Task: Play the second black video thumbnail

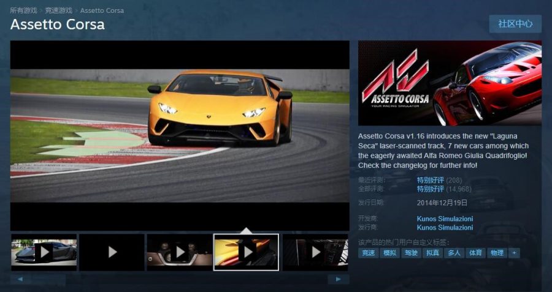Action: (x=112, y=252)
